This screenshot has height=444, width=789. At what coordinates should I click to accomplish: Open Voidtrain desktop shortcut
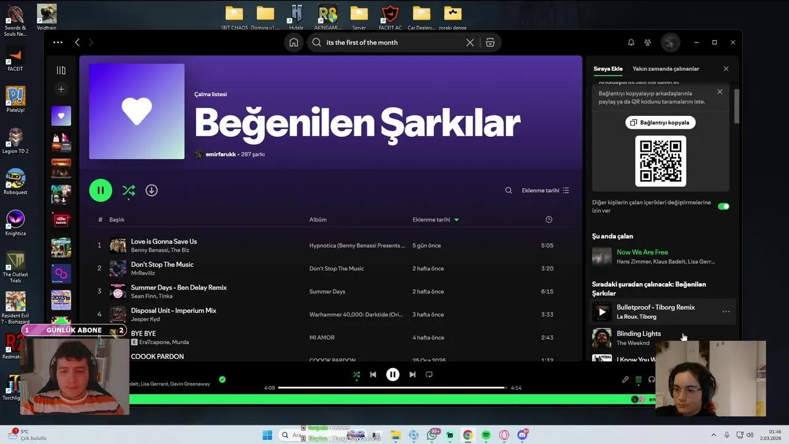pyautogui.click(x=47, y=17)
